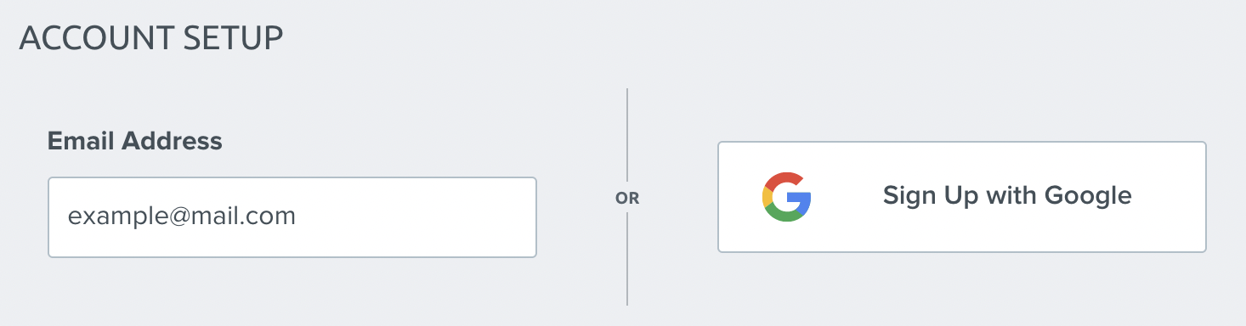Click the blue bar of the Google G
1246x326 pixels.
(x=801, y=198)
